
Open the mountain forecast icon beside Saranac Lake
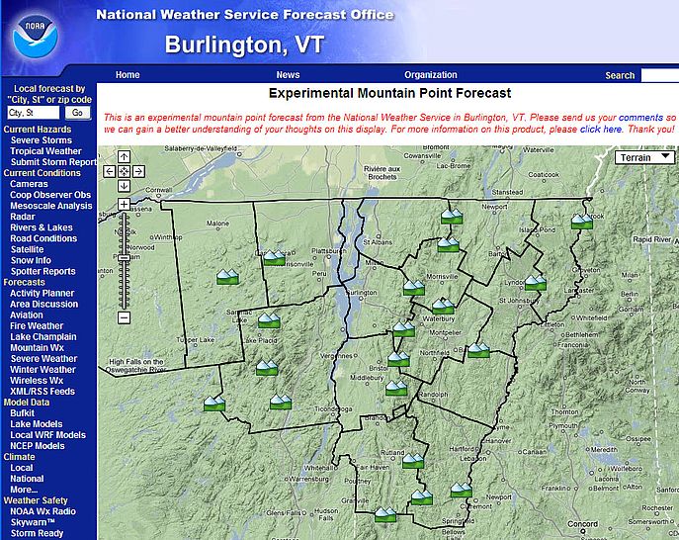click(x=269, y=320)
